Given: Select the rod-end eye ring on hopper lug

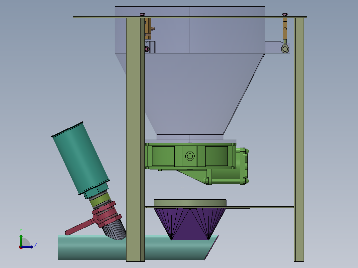Looking at the screenshot, I should pos(285,49).
